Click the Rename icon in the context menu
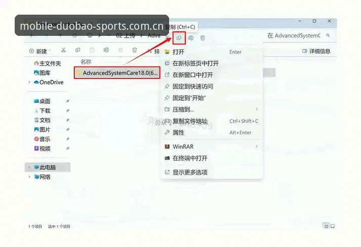 point(191,38)
